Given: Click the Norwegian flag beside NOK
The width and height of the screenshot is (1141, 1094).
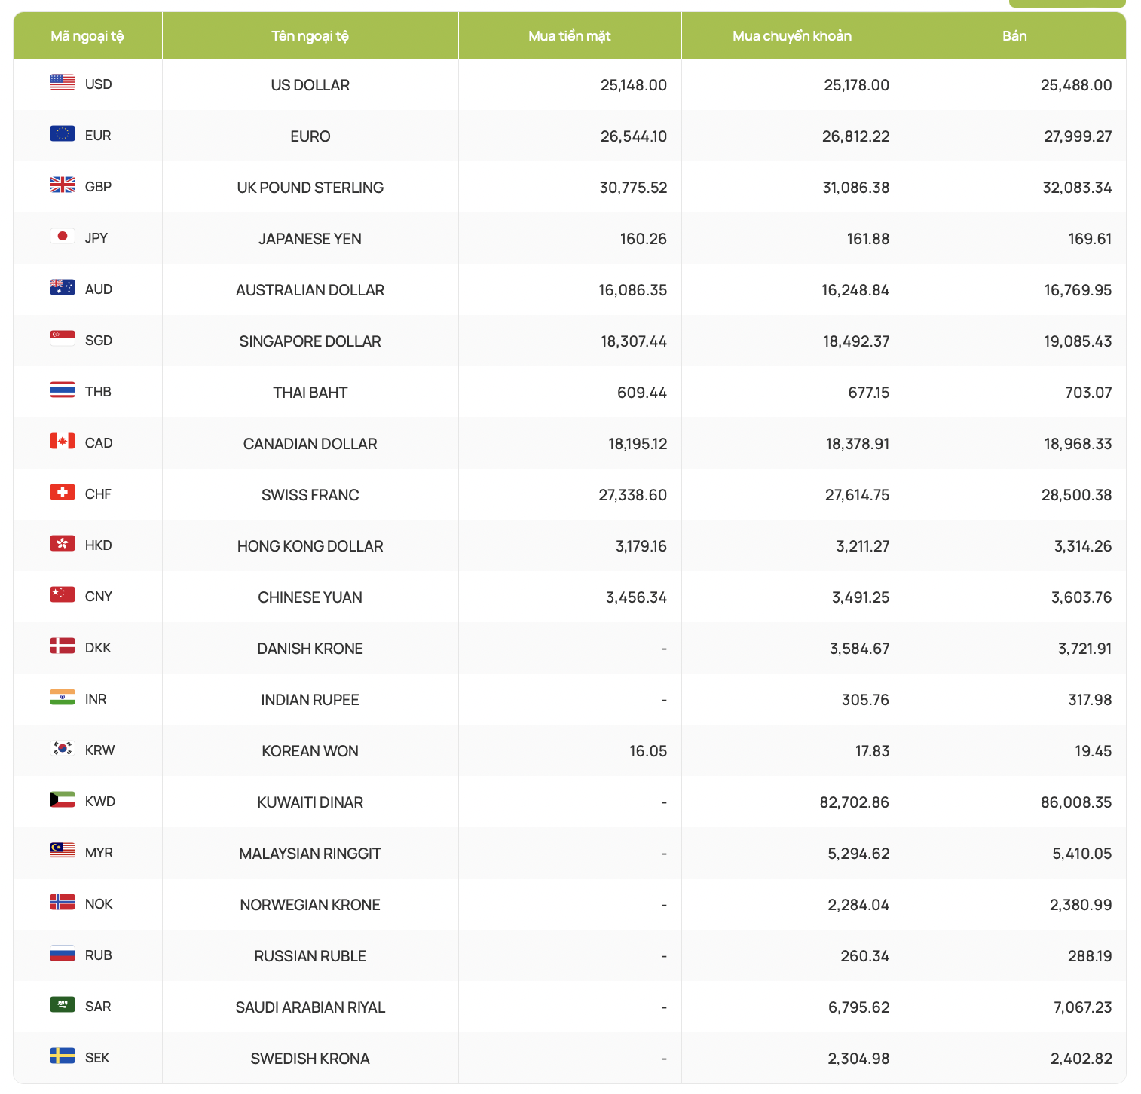Looking at the screenshot, I should click(x=63, y=902).
